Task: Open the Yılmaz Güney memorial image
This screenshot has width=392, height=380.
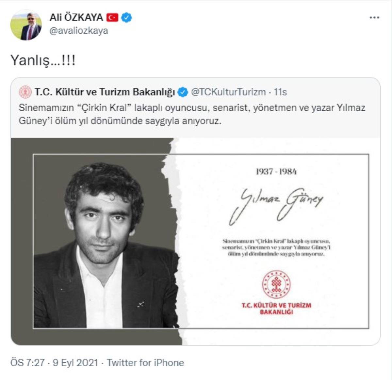Action: pyautogui.click(x=195, y=241)
